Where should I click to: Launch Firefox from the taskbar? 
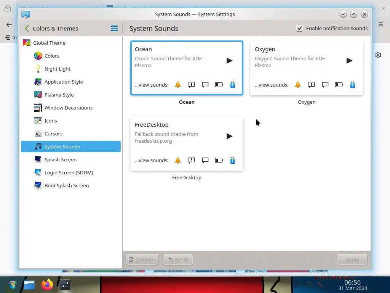pos(47,284)
